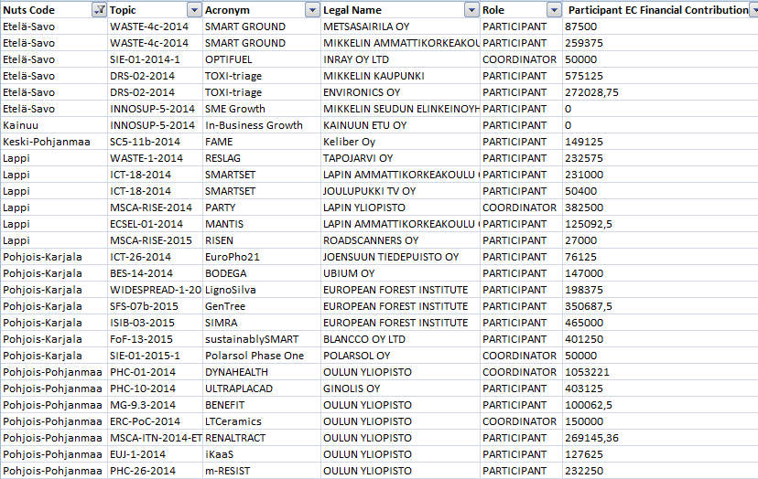Click the cell with value 125092,5
This screenshot has height=479, width=758.
pyautogui.click(x=660, y=224)
